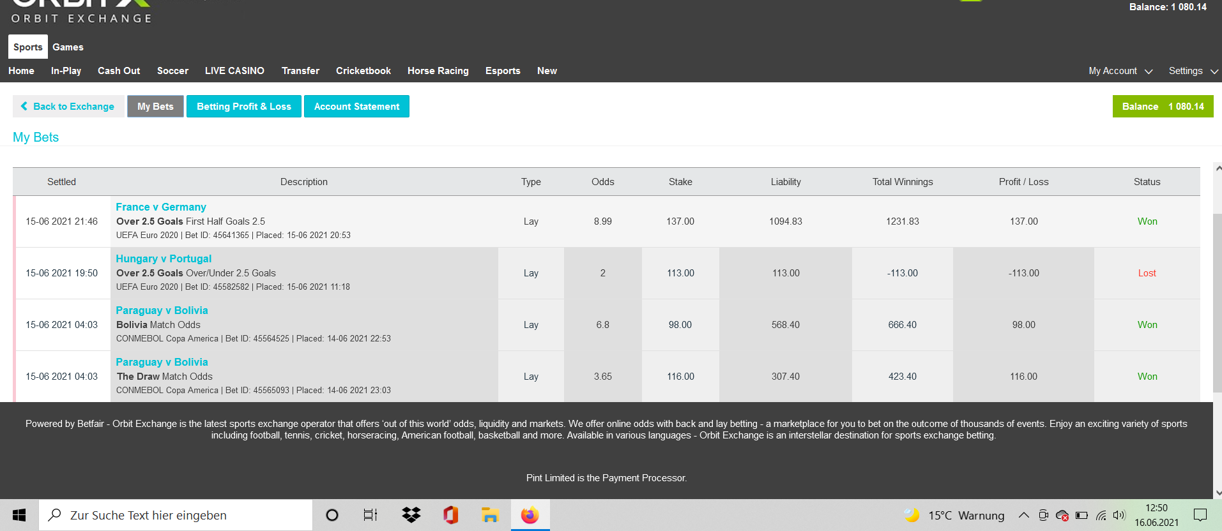Switch to Firefox in the taskbar

530,515
